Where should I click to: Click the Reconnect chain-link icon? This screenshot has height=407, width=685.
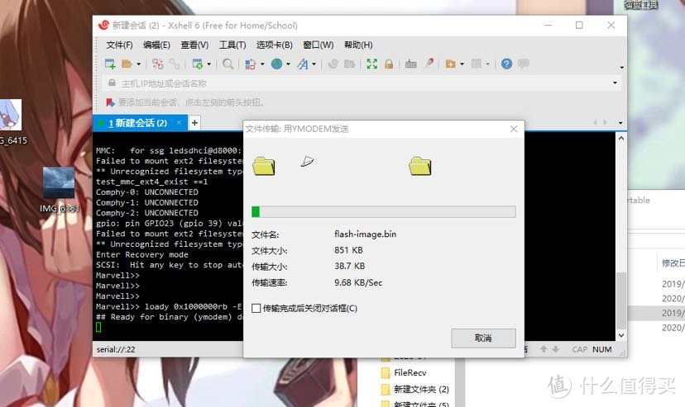tap(175, 64)
